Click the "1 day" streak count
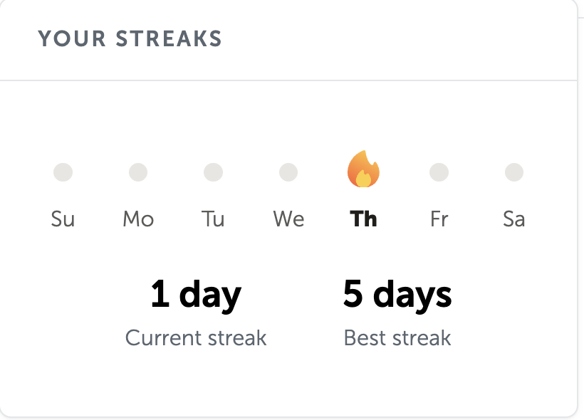Screen dimensions: 584x420 (196, 295)
